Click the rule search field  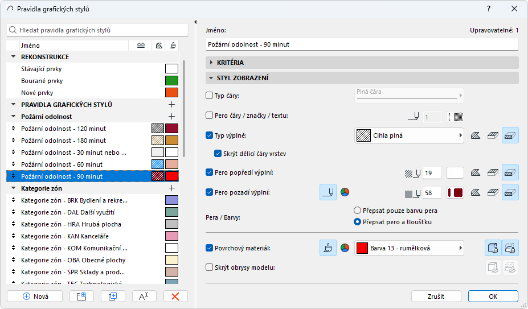tap(97, 30)
